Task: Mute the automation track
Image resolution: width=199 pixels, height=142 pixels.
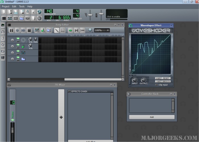Action: (x=18, y=57)
